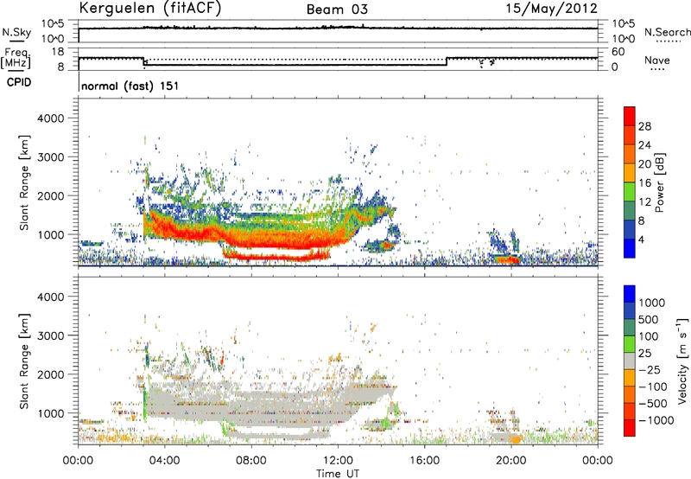Click the velocity scale value '-1000'
This screenshot has height=479, width=691.
click(656, 420)
